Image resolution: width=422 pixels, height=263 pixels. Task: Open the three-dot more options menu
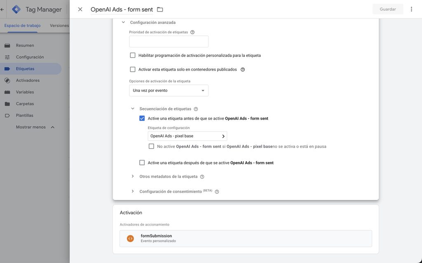411,9
